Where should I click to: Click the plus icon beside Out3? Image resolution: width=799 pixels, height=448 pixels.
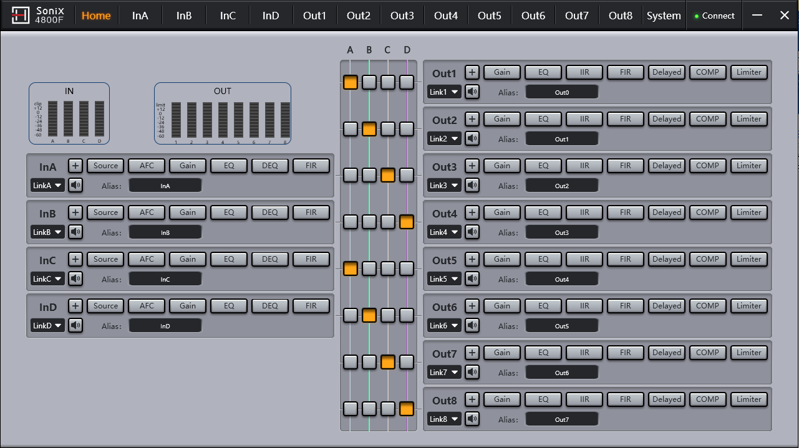pyautogui.click(x=472, y=166)
